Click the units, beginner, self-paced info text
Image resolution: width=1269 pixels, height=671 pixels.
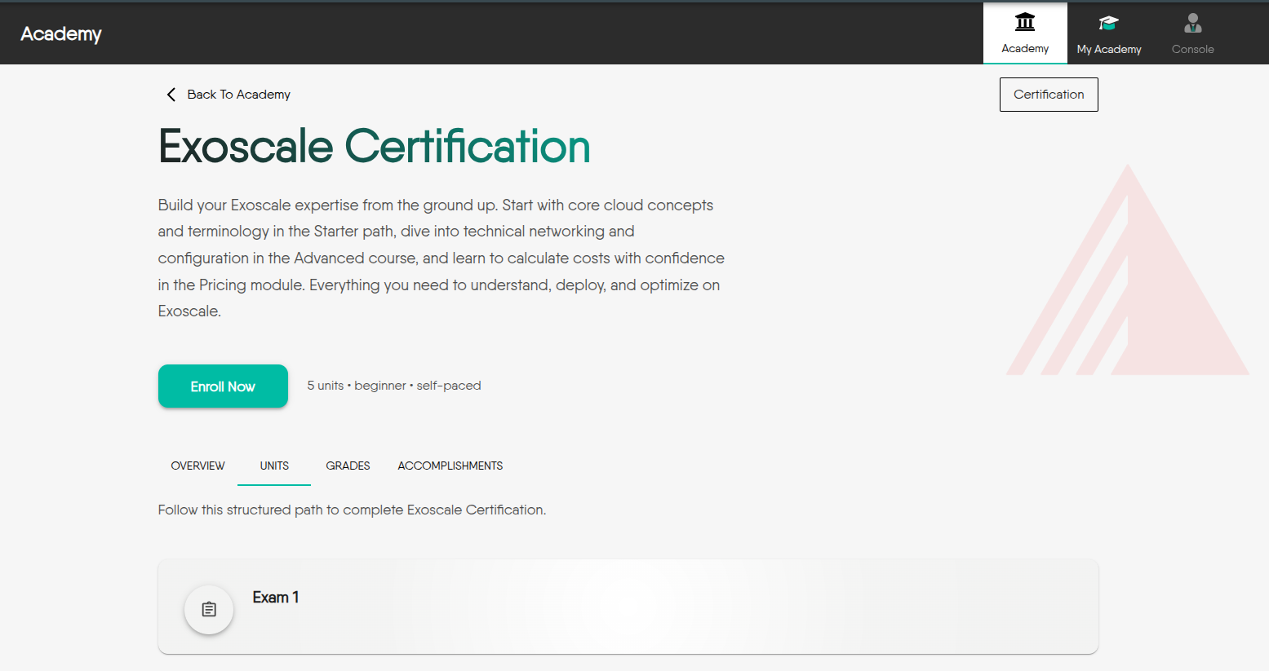[x=394, y=386]
